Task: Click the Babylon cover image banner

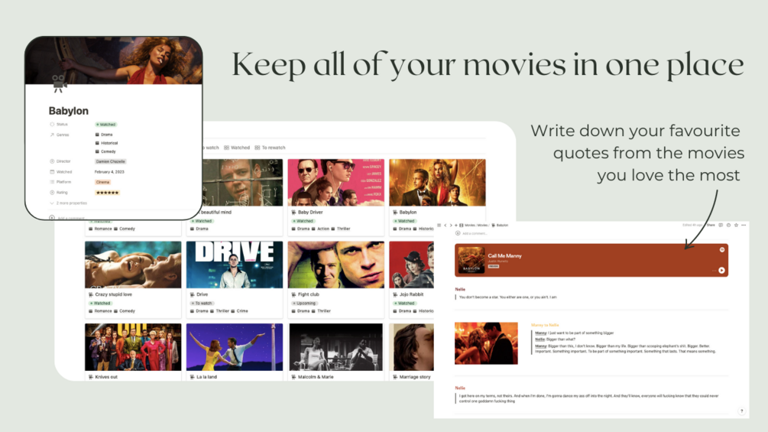Action: (114, 60)
